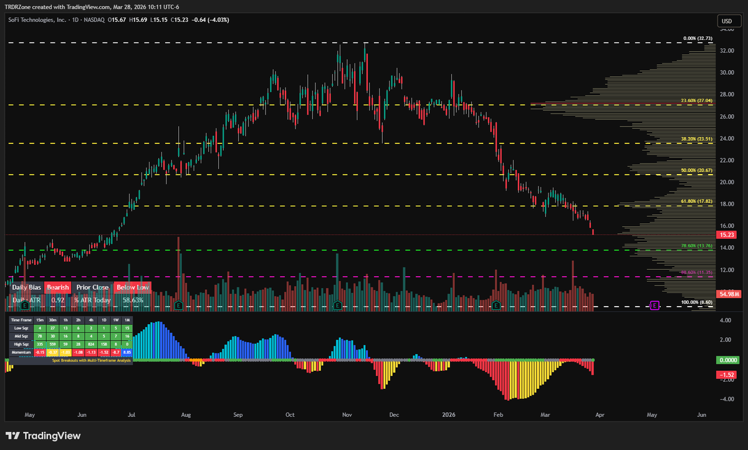Click the red 15.23 current price label
The height and width of the screenshot is (450, 748).
click(x=726, y=235)
